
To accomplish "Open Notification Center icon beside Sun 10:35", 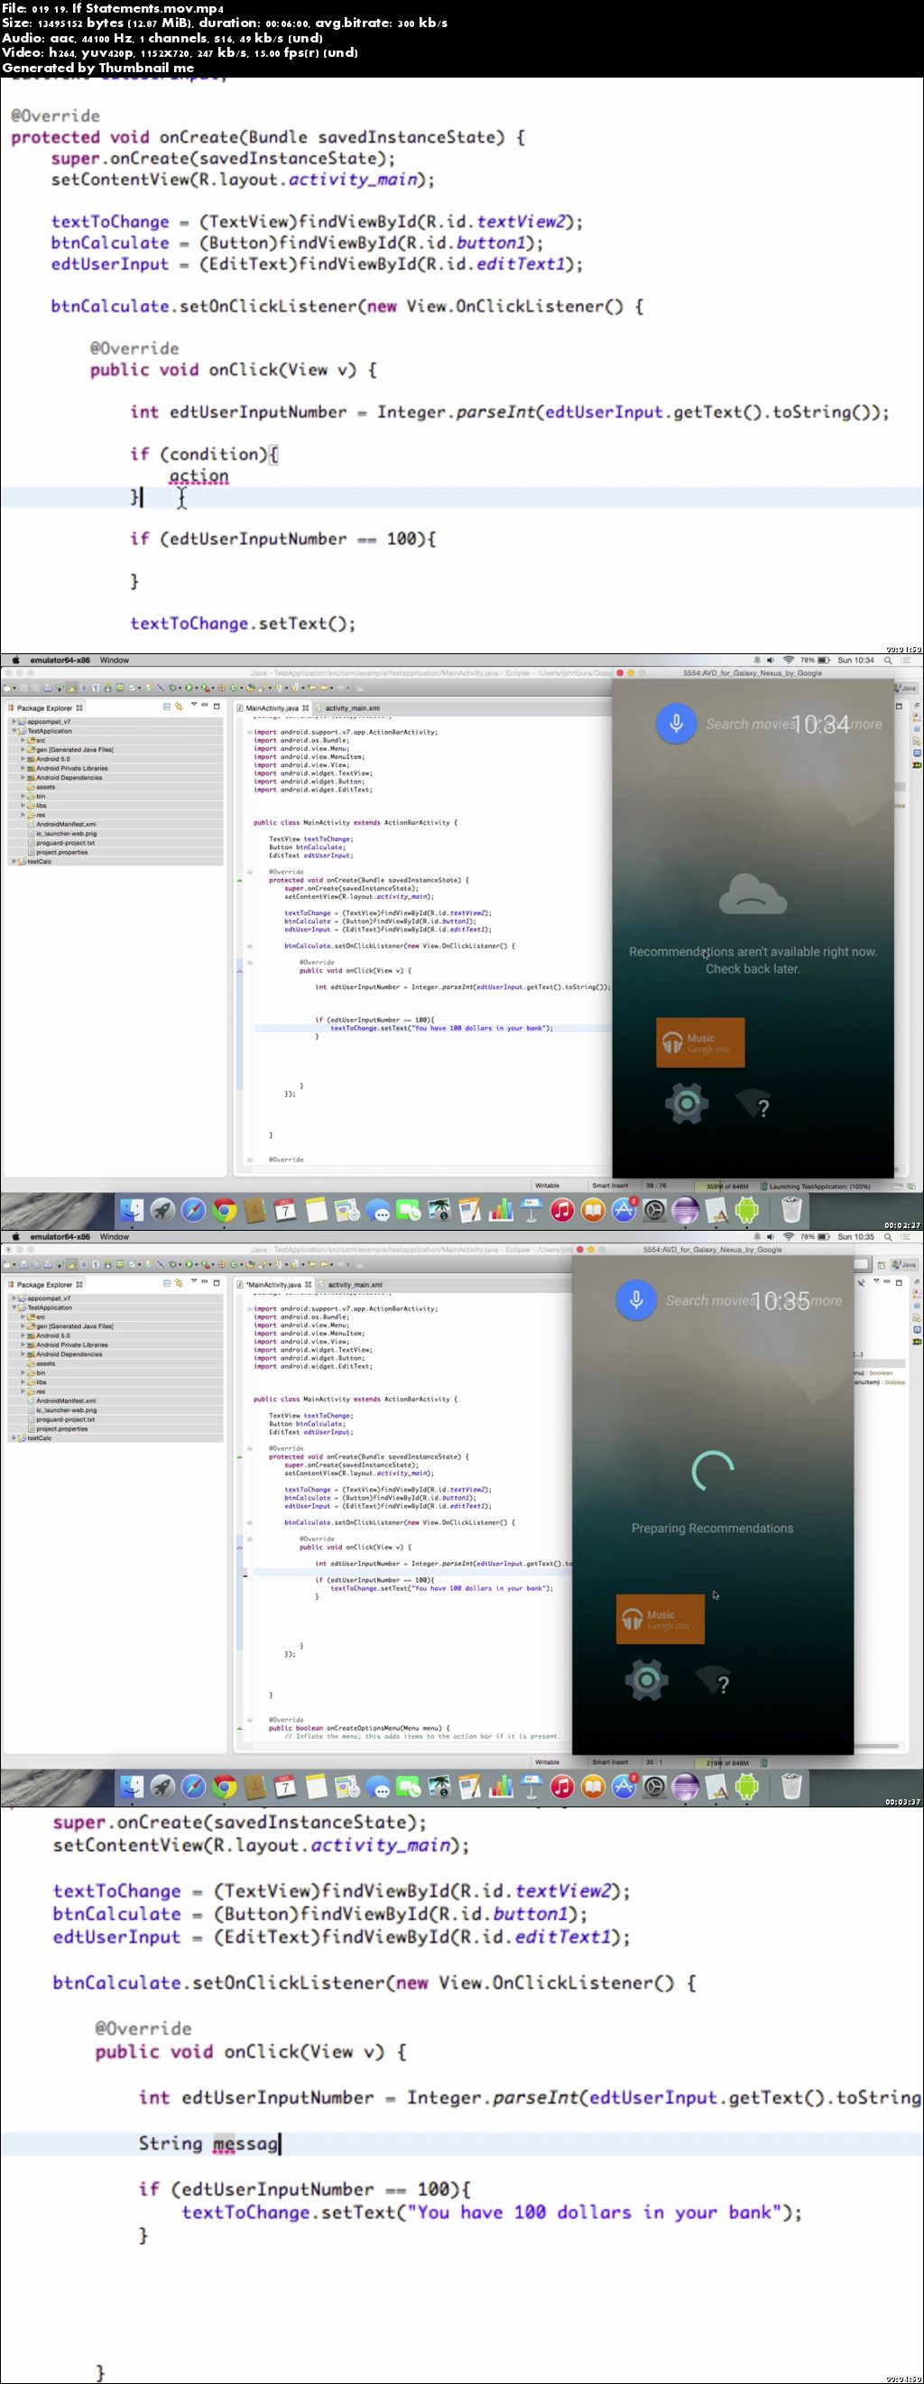I will click(x=908, y=1236).
